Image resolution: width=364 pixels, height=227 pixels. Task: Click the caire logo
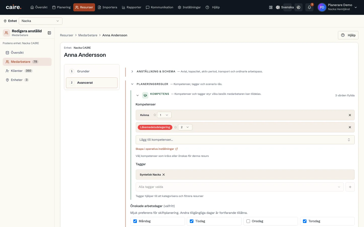[x=14, y=7]
